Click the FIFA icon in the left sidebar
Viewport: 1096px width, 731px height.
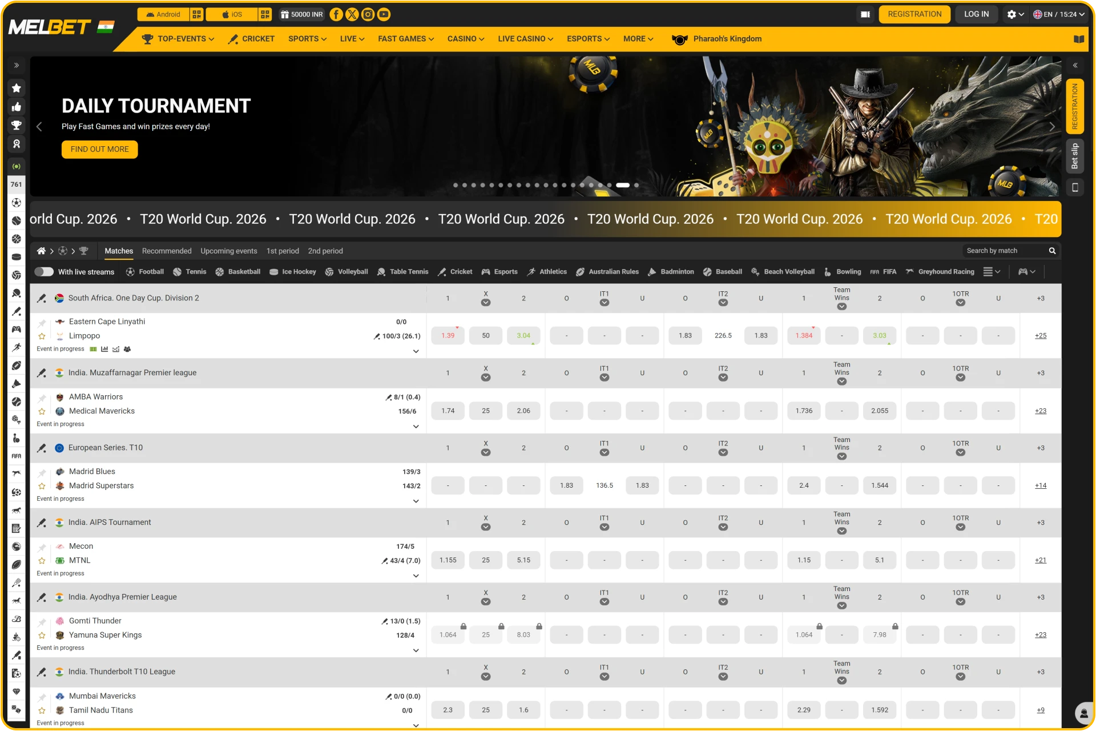[17, 456]
